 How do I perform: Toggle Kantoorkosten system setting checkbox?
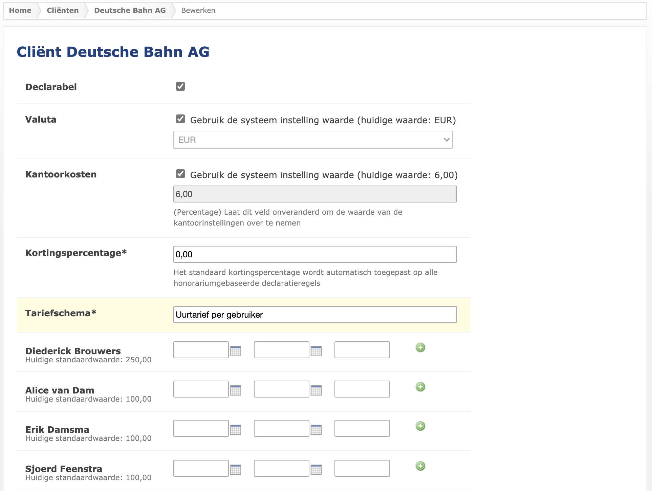point(180,174)
